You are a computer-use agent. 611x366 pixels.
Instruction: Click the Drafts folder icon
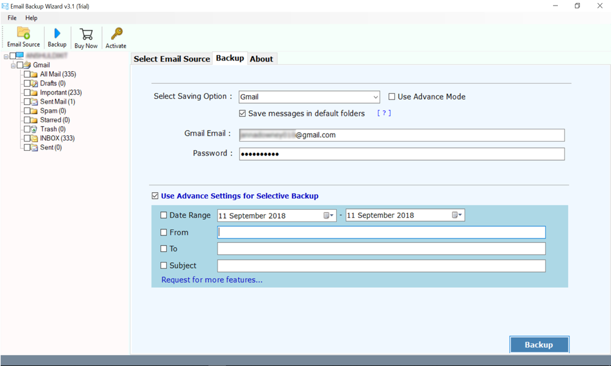(x=34, y=83)
